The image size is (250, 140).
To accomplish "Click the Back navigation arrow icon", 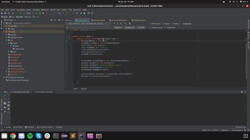I will click(13, 13).
